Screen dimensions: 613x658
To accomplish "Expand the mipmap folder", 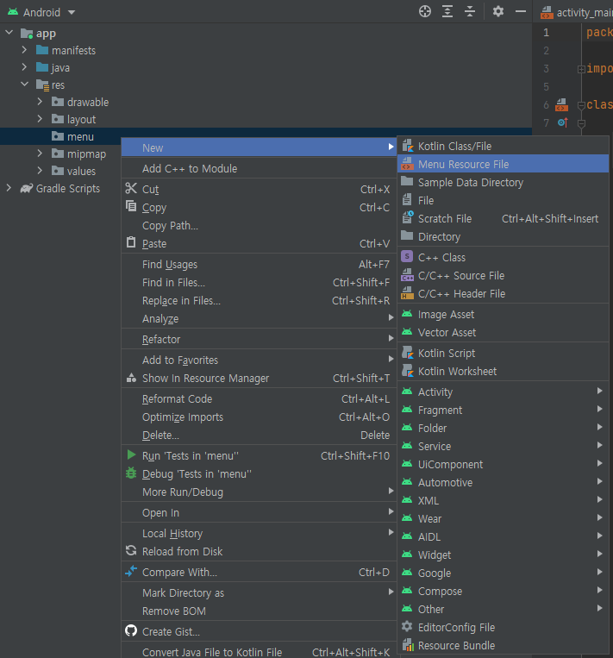I will coord(40,154).
